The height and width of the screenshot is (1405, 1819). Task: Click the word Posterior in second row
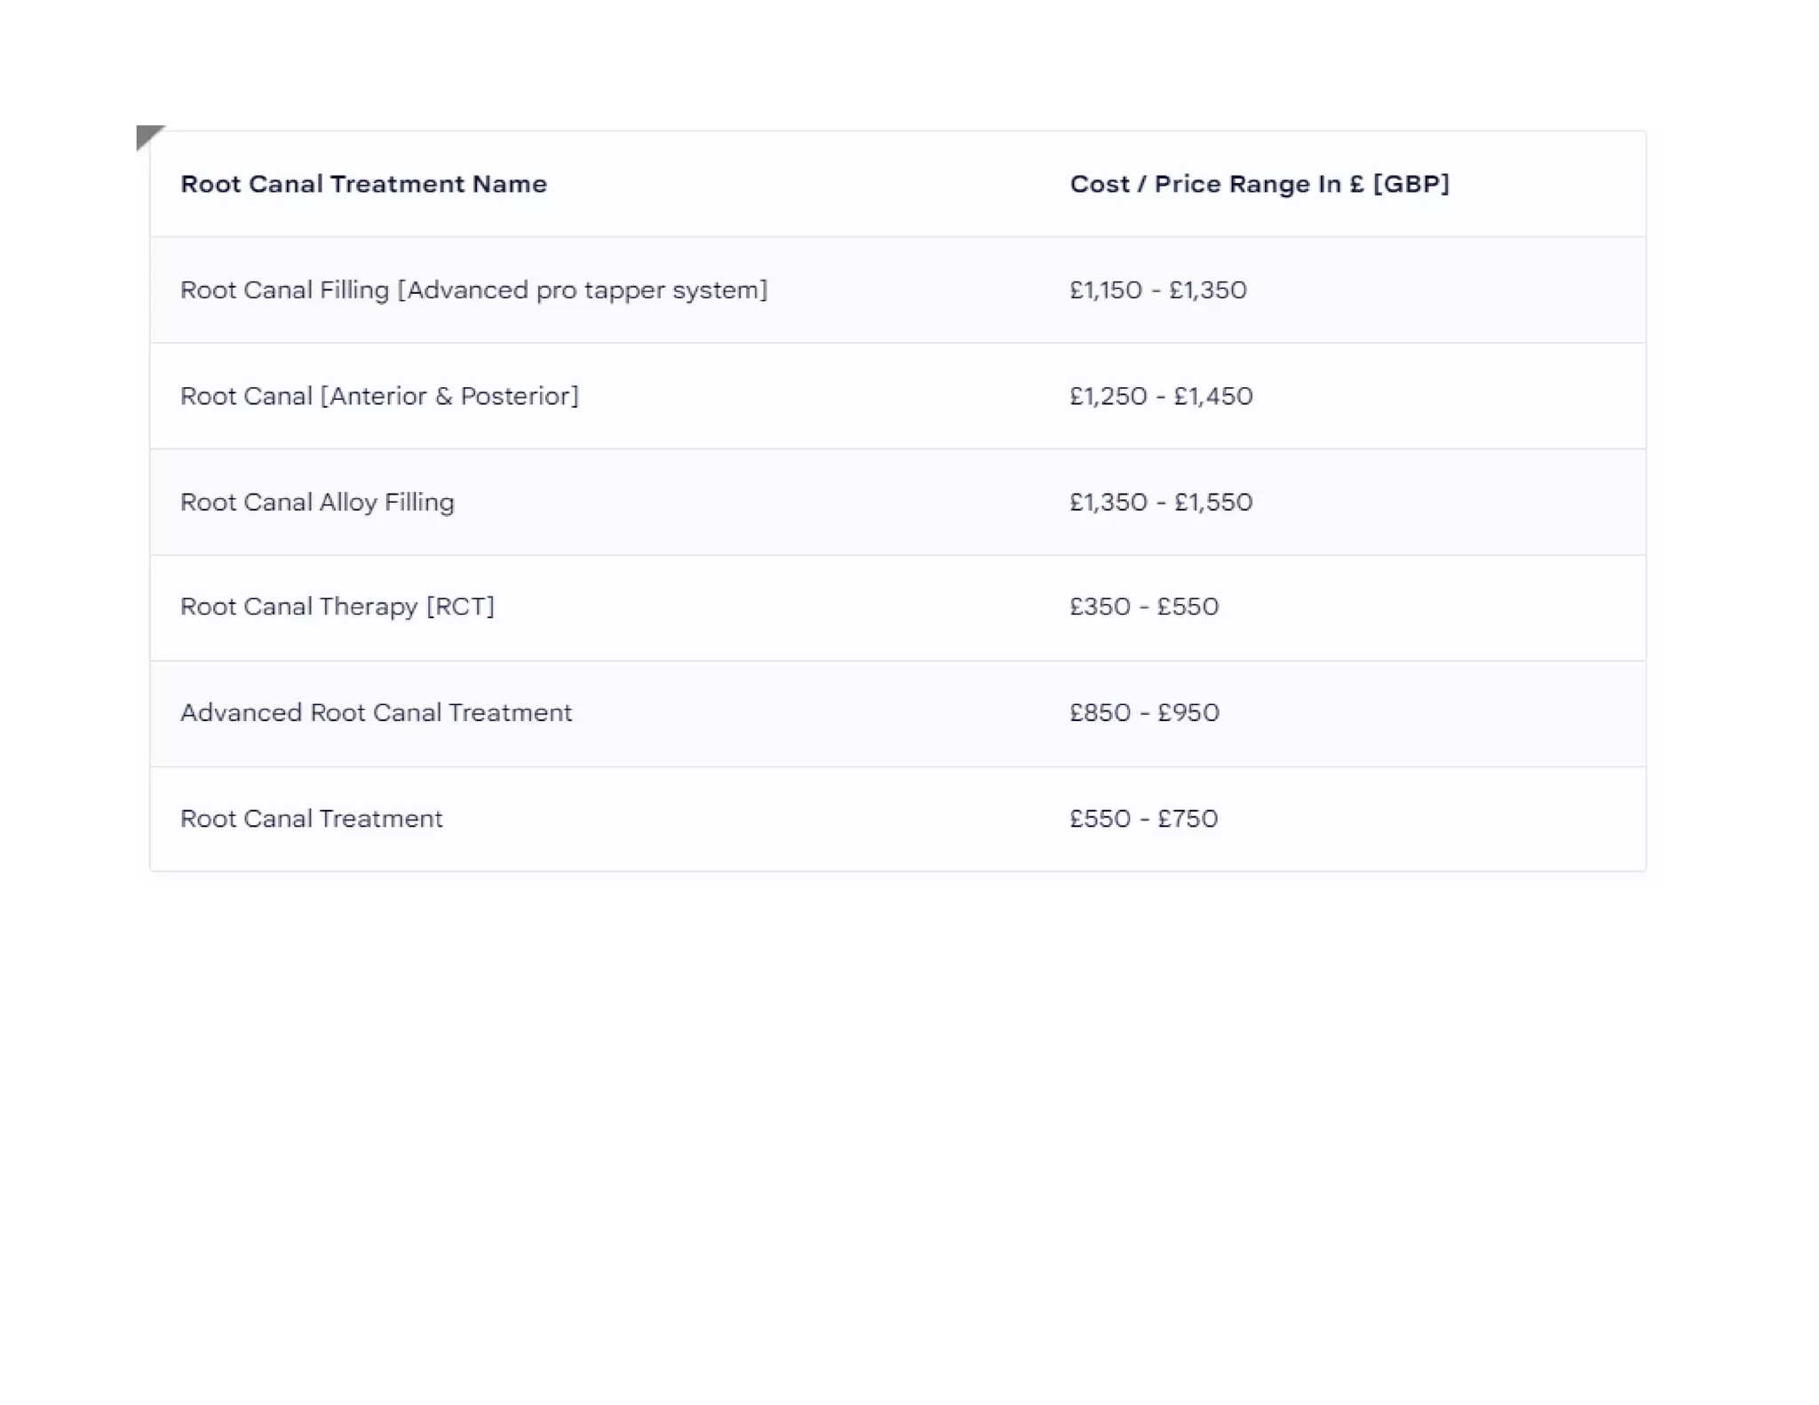(519, 396)
